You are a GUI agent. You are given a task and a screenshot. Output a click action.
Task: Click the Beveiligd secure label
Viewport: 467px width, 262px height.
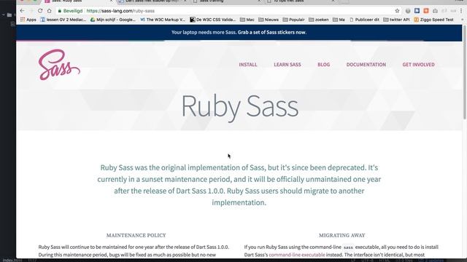(73, 11)
